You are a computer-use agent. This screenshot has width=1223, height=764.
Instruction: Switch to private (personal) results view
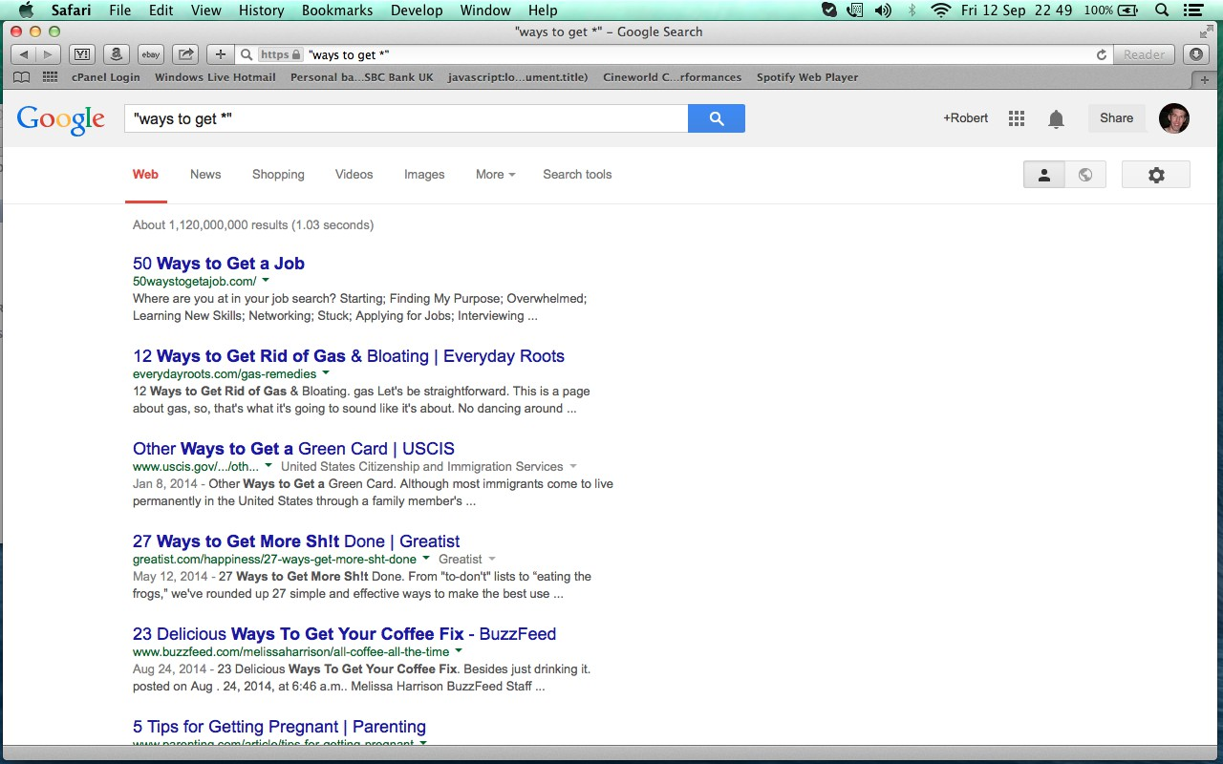pyautogui.click(x=1044, y=175)
